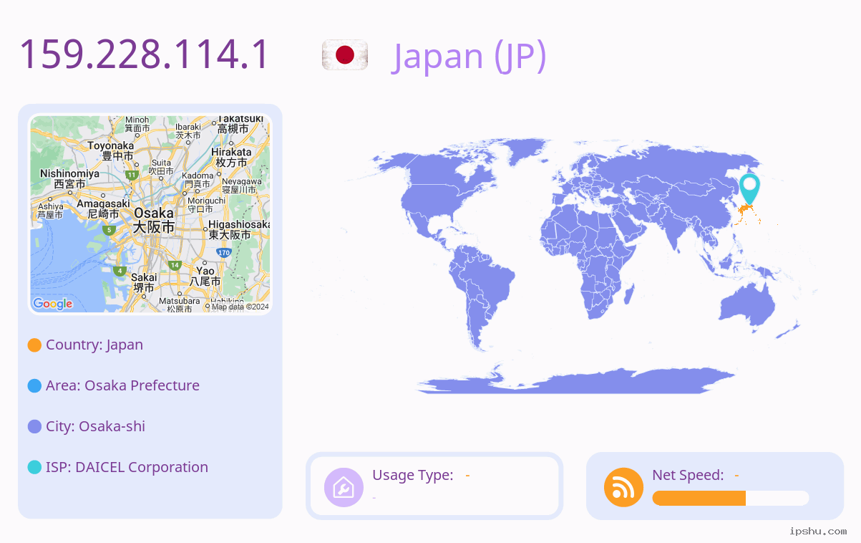Click the Net Speed label

click(688, 475)
